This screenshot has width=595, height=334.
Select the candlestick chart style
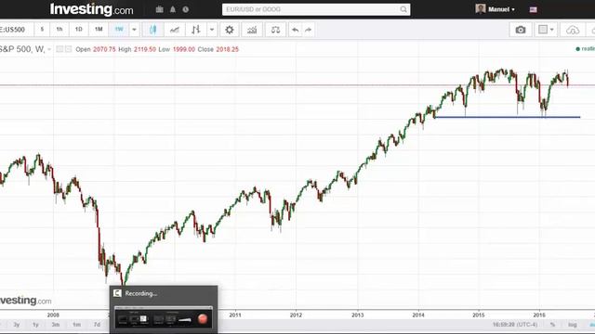(152, 30)
